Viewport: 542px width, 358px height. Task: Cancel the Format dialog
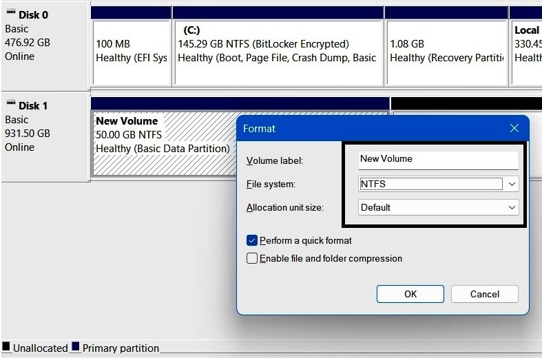[x=484, y=294]
